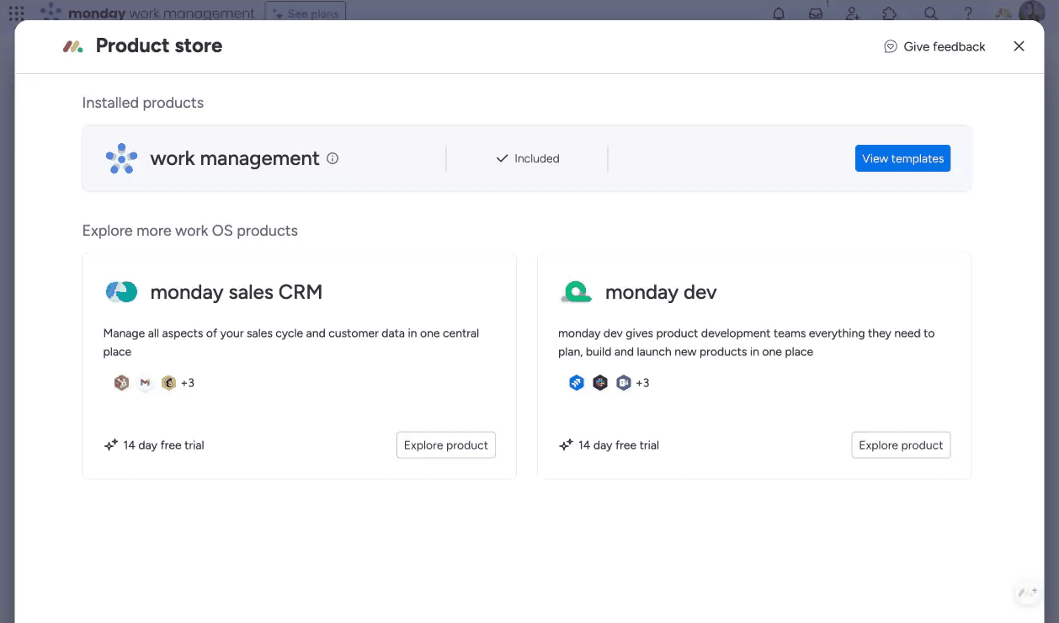
Task: Click user avatar in background header
Action: 1031,13
